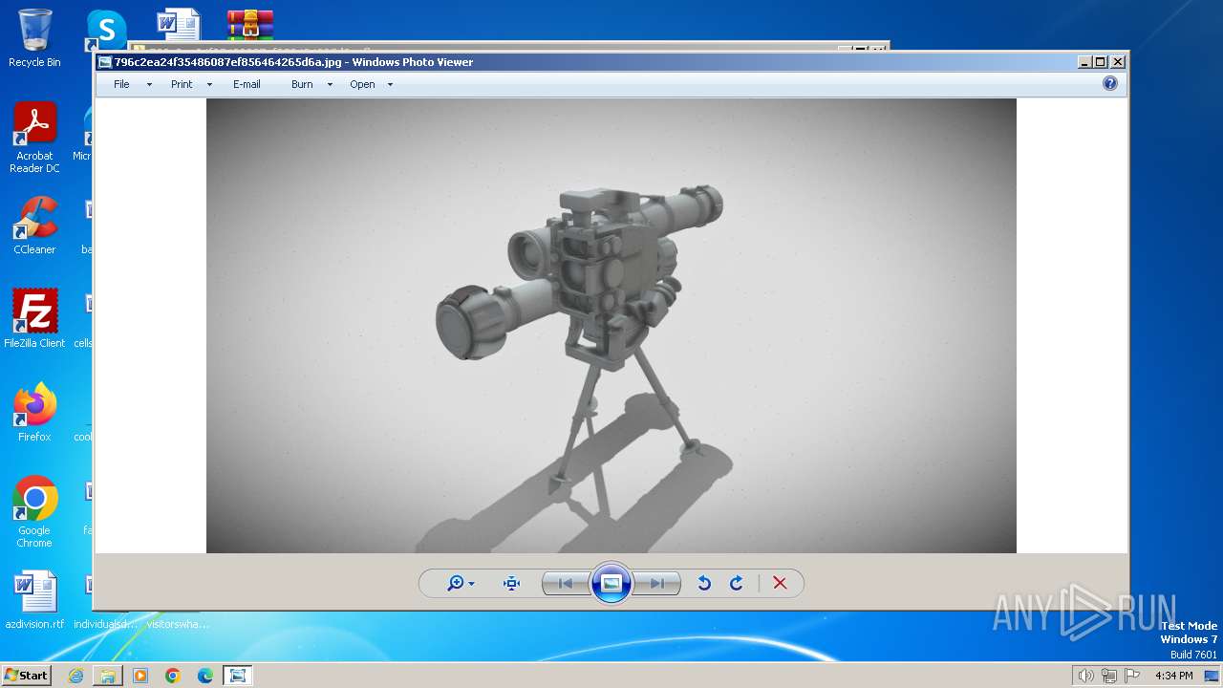This screenshot has height=688, width=1223.
Task: Rotate image counterclockwise
Action: point(704,583)
